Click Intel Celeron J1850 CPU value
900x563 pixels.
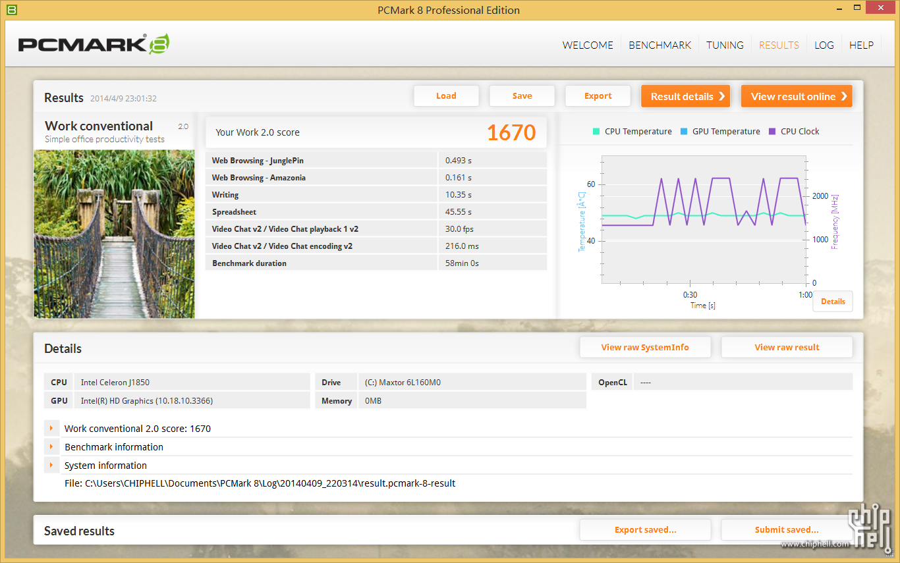[x=115, y=382]
